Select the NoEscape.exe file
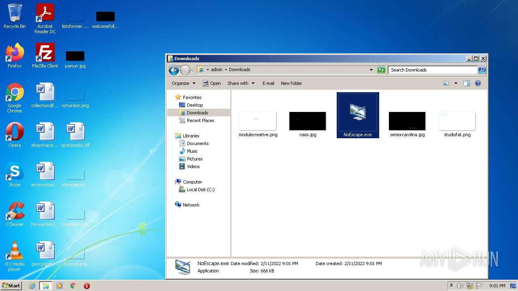The image size is (518, 291). (358, 115)
